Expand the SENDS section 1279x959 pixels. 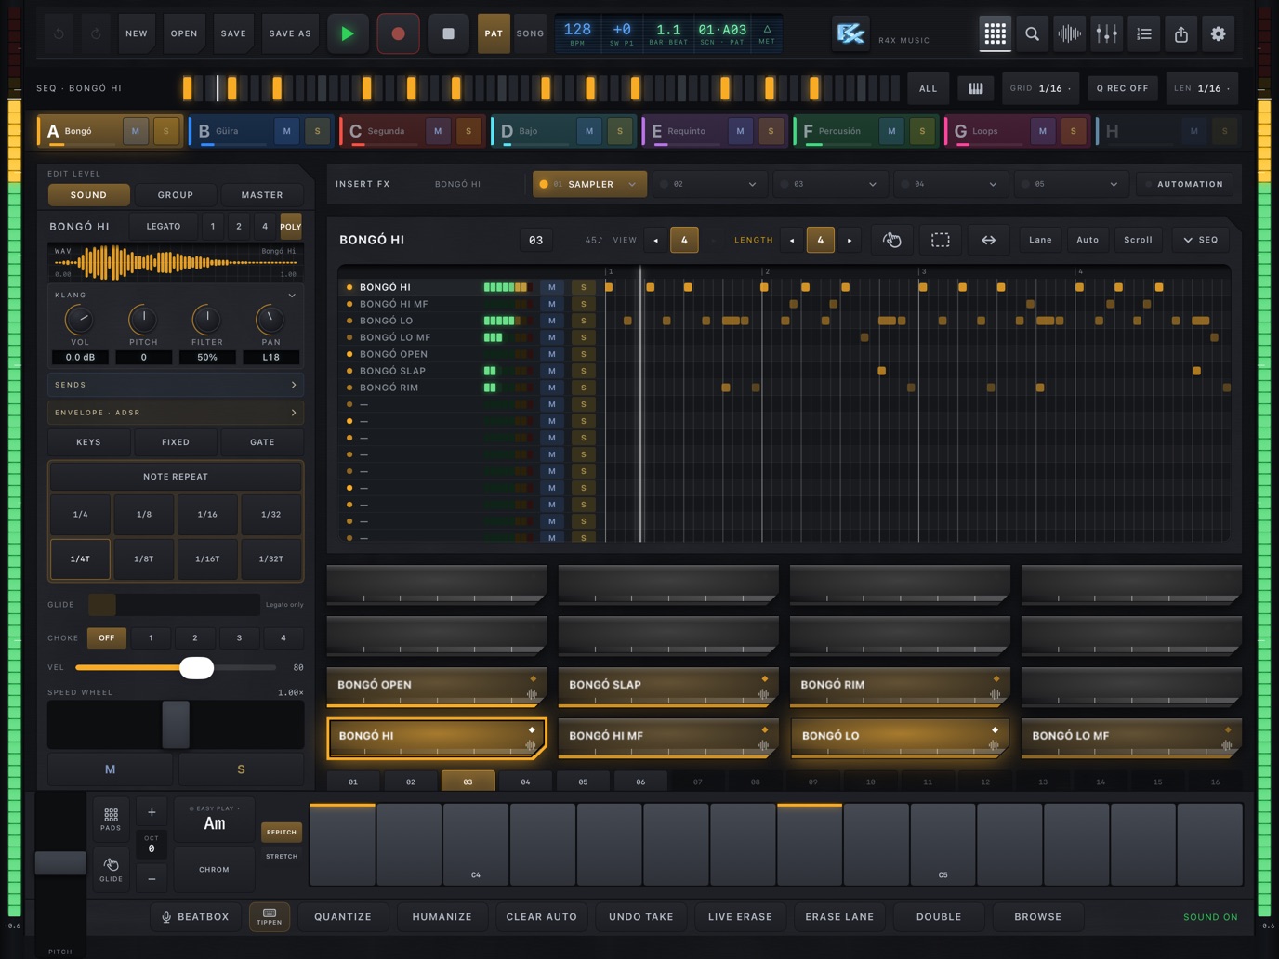(x=176, y=385)
